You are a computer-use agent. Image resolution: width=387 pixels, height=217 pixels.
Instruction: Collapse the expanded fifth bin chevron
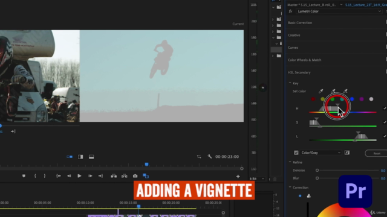[x=273, y=37]
